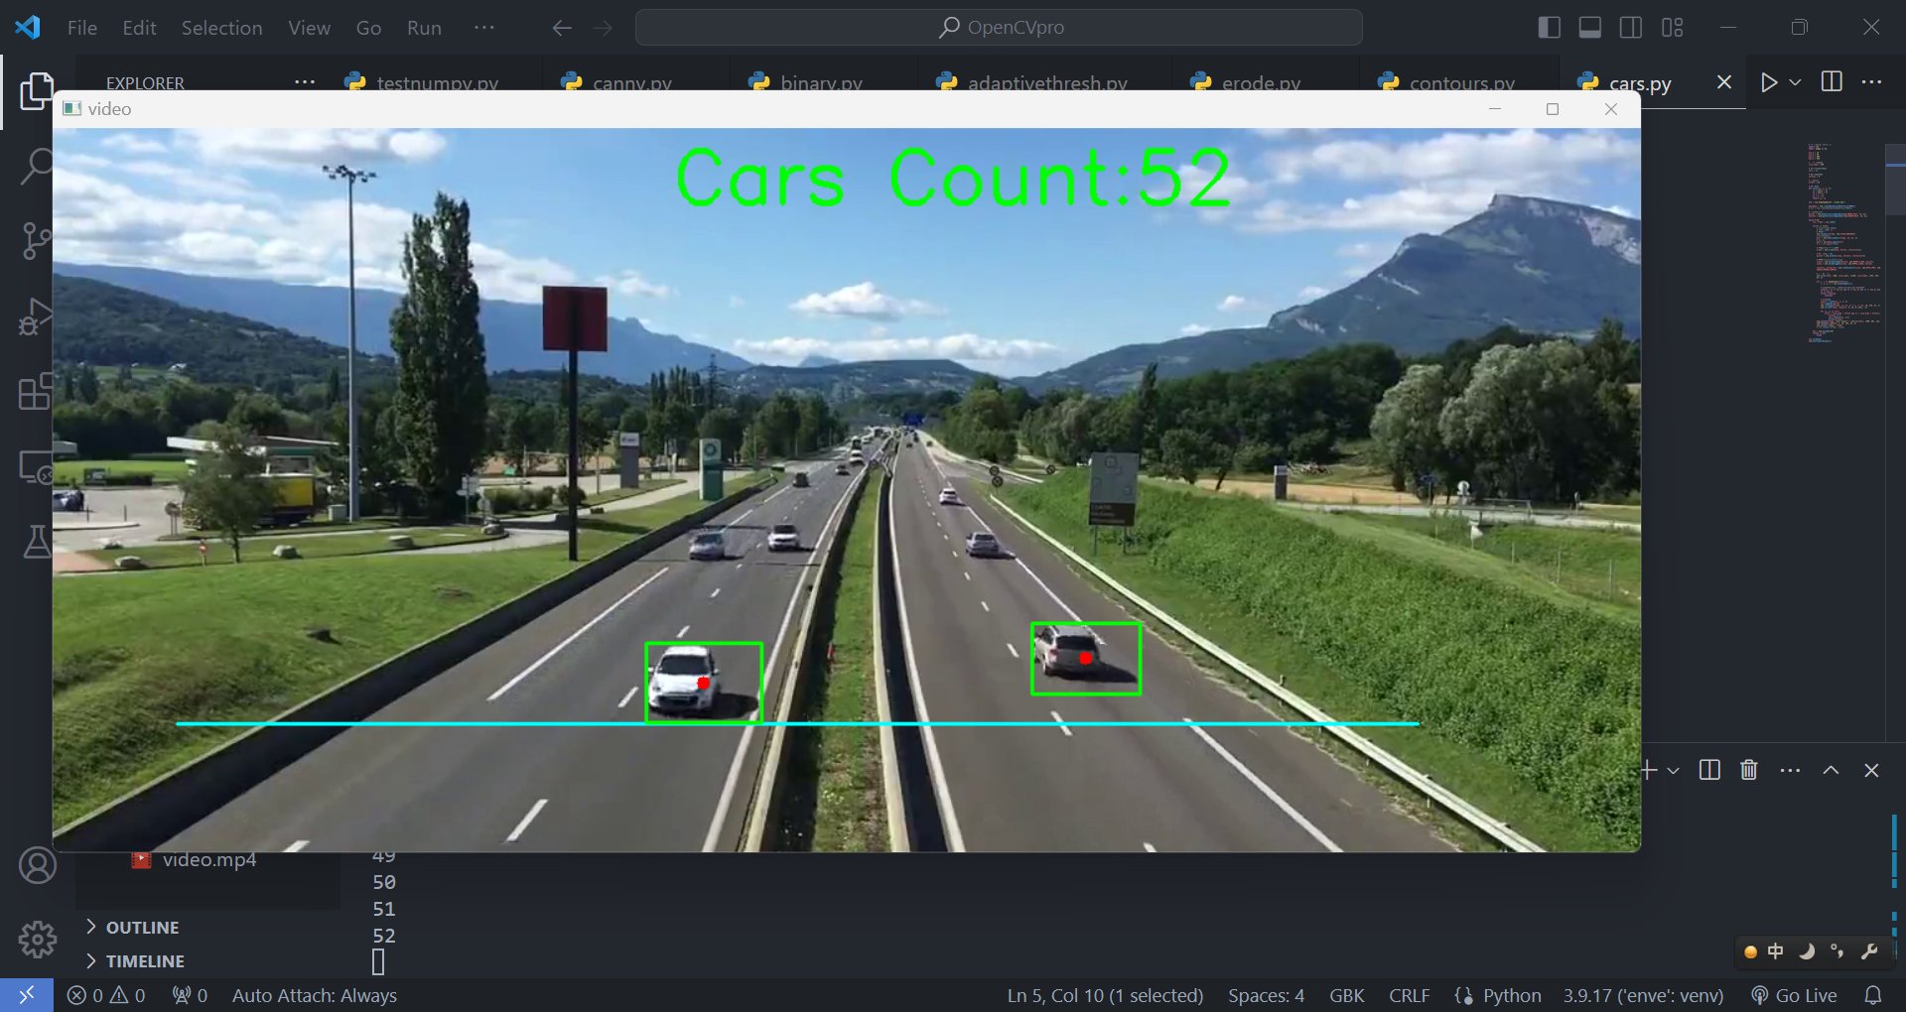Viewport: 1906px width, 1012px height.
Task: Toggle the bottom Panel layout
Action: [1589, 28]
